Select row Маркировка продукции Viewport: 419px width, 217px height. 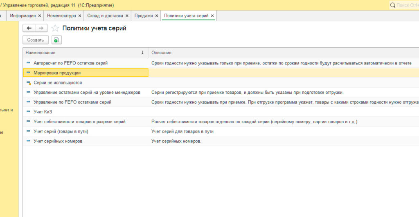click(221, 73)
